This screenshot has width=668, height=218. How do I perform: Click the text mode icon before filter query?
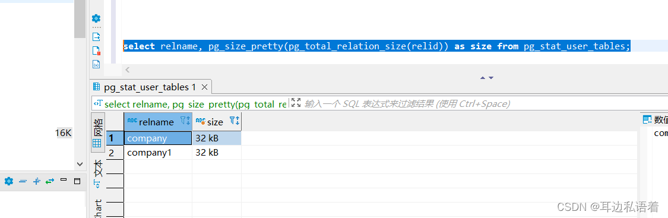coord(99,103)
